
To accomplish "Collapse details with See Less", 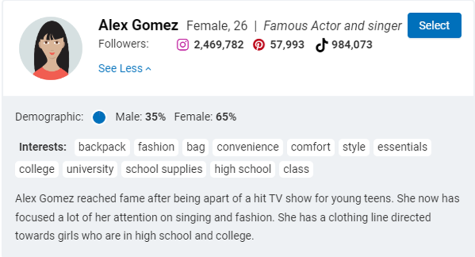I will [124, 69].
